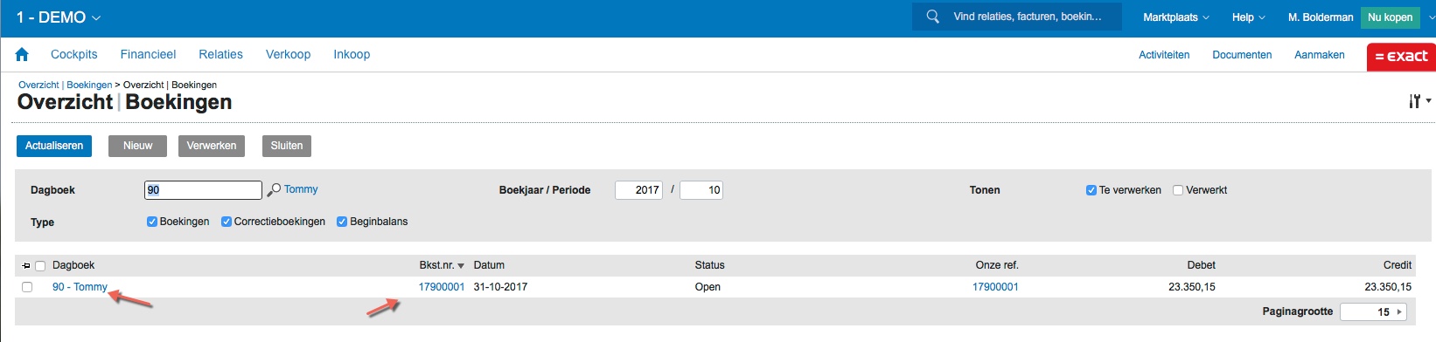
Task: Click the Nu kopen button
Action: coord(1390,17)
